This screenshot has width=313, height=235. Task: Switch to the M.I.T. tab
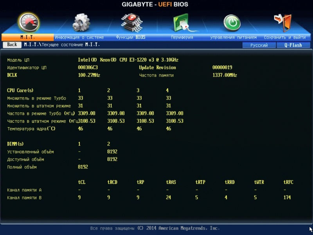27,37
